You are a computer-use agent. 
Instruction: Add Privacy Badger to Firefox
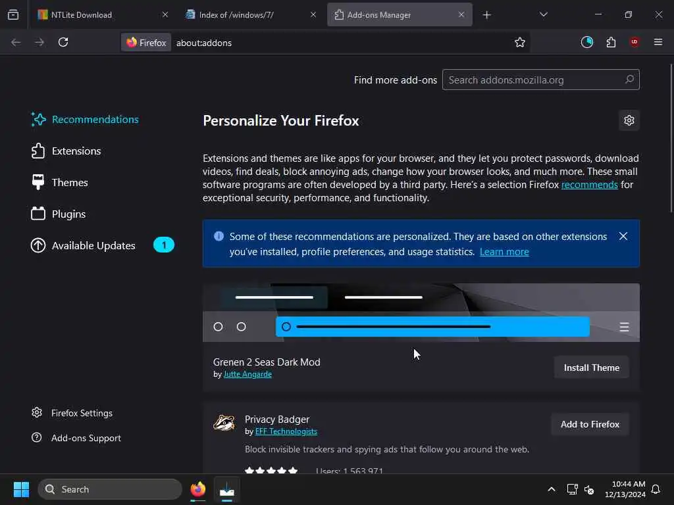tap(590, 424)
